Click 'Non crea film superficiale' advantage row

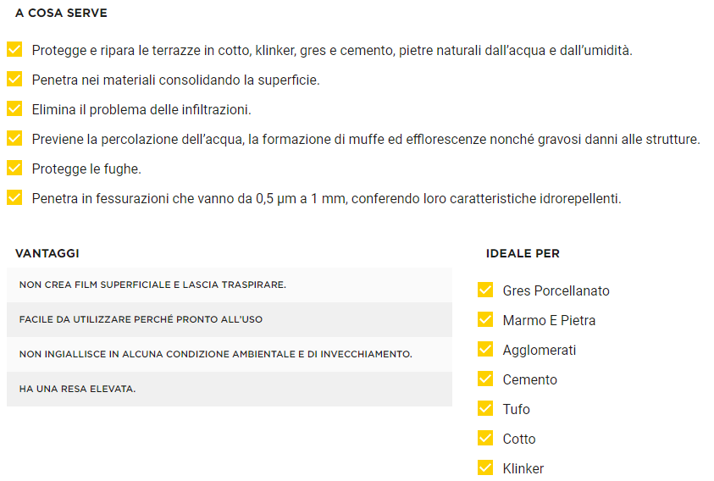point(229,285)
